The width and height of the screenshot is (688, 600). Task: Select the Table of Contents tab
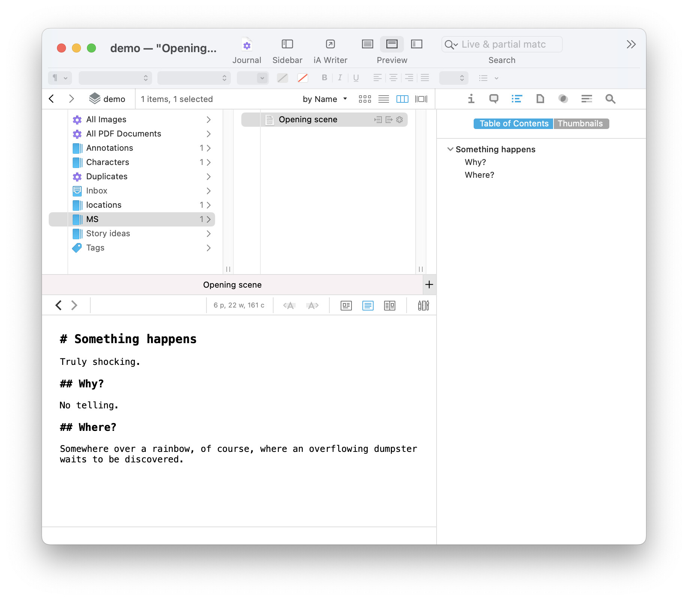tap(513, 124)
